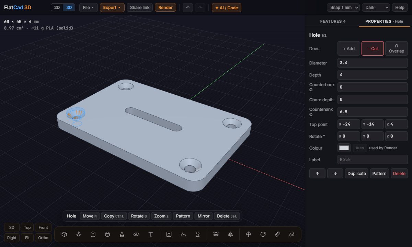Viewport: 412px width, 247px height.
Task: Select the extrude tool icon
Action: click(79, 234)
